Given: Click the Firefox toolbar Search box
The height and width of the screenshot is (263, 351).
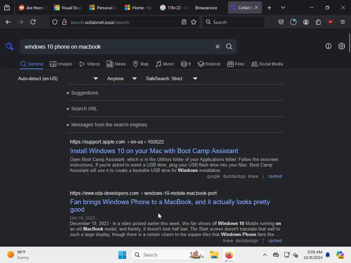Looking at the screenshot, I should point(233,22).
